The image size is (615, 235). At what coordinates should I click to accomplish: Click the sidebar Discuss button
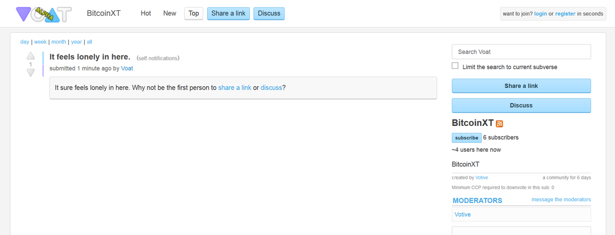[x=521, y=105]
